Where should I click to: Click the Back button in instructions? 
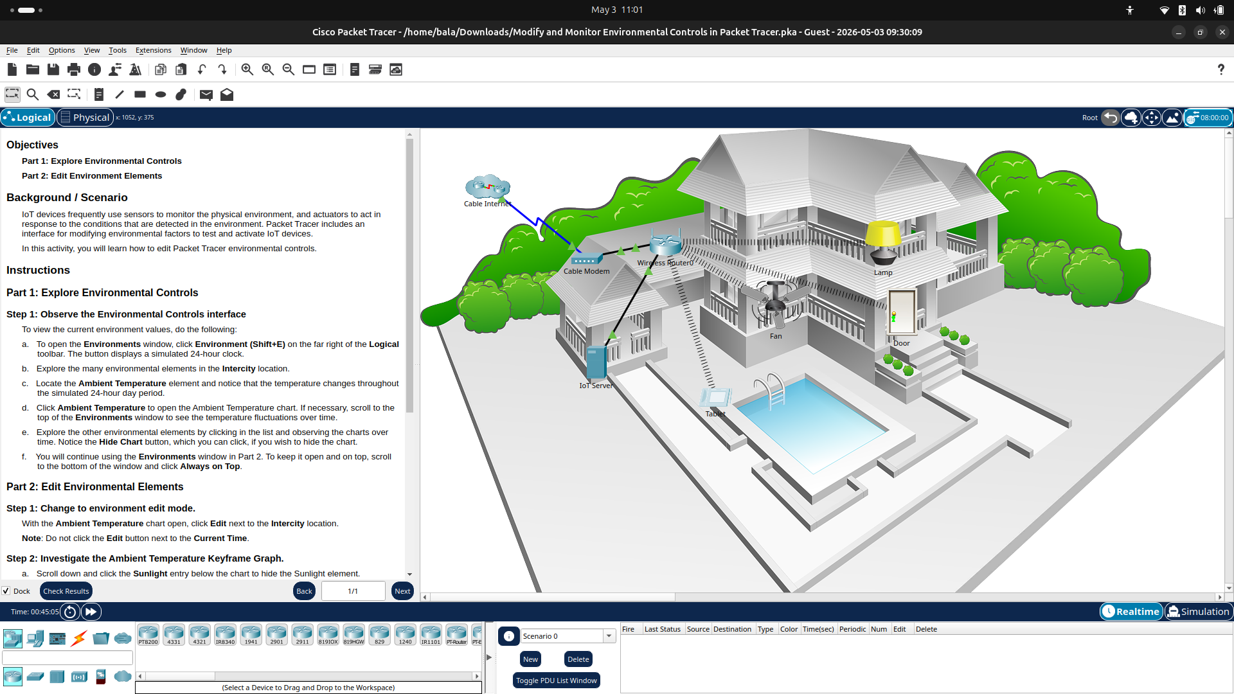tap(305, 591)
